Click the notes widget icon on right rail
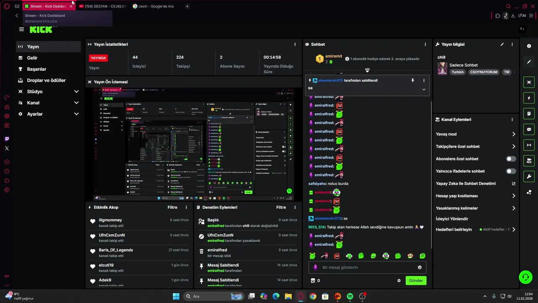 (x=529, y=114)
